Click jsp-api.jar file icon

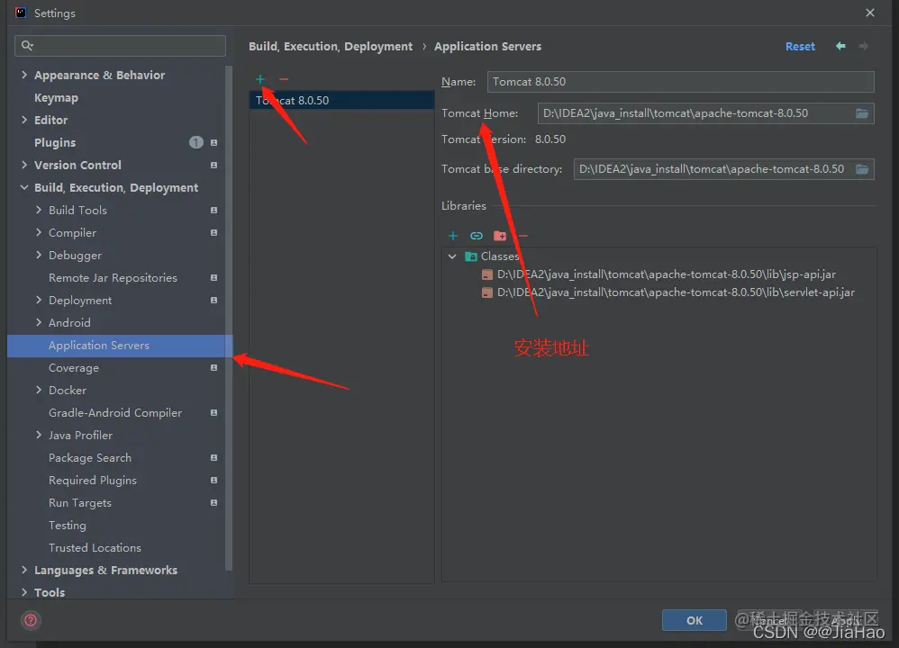click(486, 274)
